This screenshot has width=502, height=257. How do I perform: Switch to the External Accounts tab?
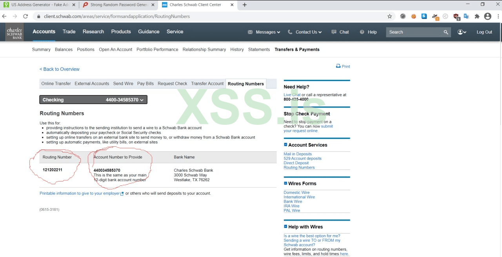pyautogui.click(x=92, y=84)
